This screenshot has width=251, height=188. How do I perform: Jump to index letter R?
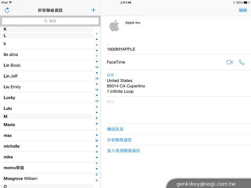(97, 152)
